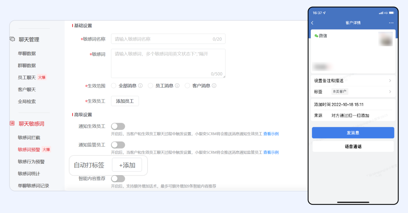408x213 pixels.
Task: Tap the customer avatar thumbnail
Action: 385,39
